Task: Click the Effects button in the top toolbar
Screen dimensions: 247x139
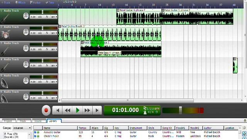Action: tap(20, 3)
